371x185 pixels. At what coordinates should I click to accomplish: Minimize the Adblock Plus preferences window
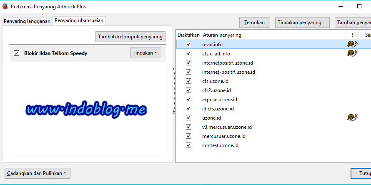pyautogui.click(x=341, y=7)
